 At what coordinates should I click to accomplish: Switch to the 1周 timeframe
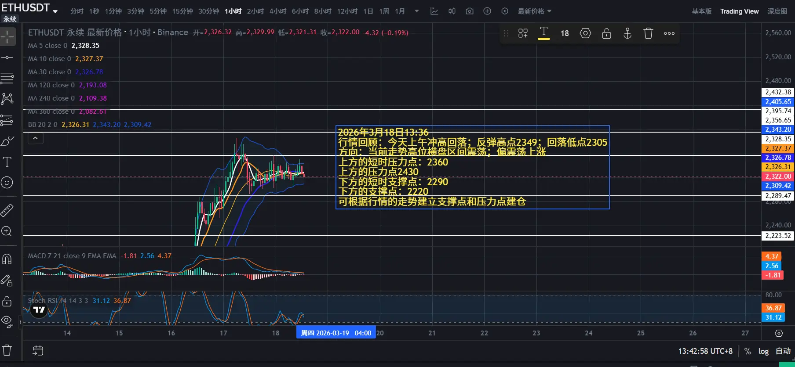point(384,11)
